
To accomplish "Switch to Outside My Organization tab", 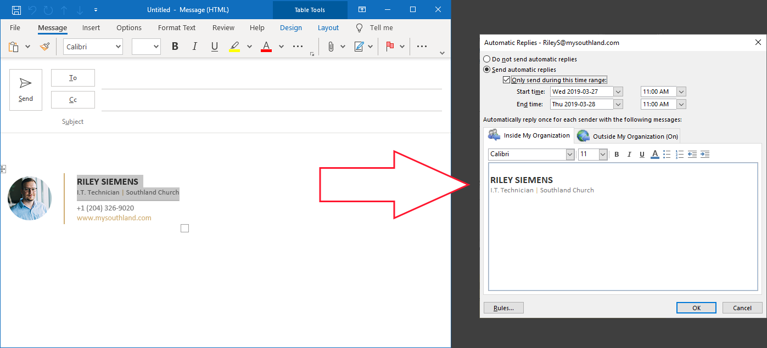I will tap(629, 136).
